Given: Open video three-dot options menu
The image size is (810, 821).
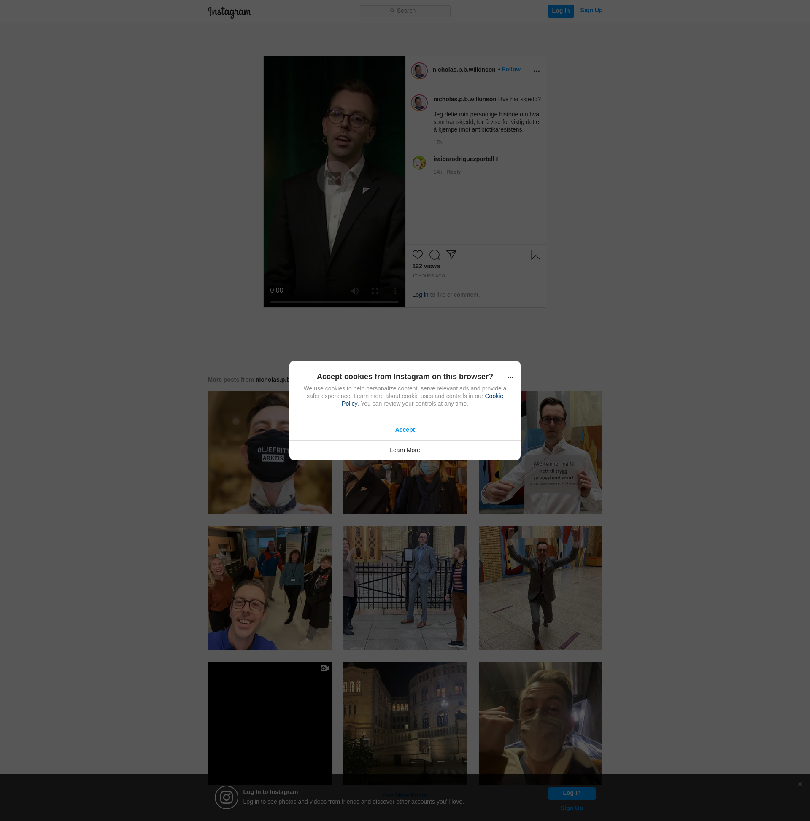Looking at the screenshot, I should 395,291.
